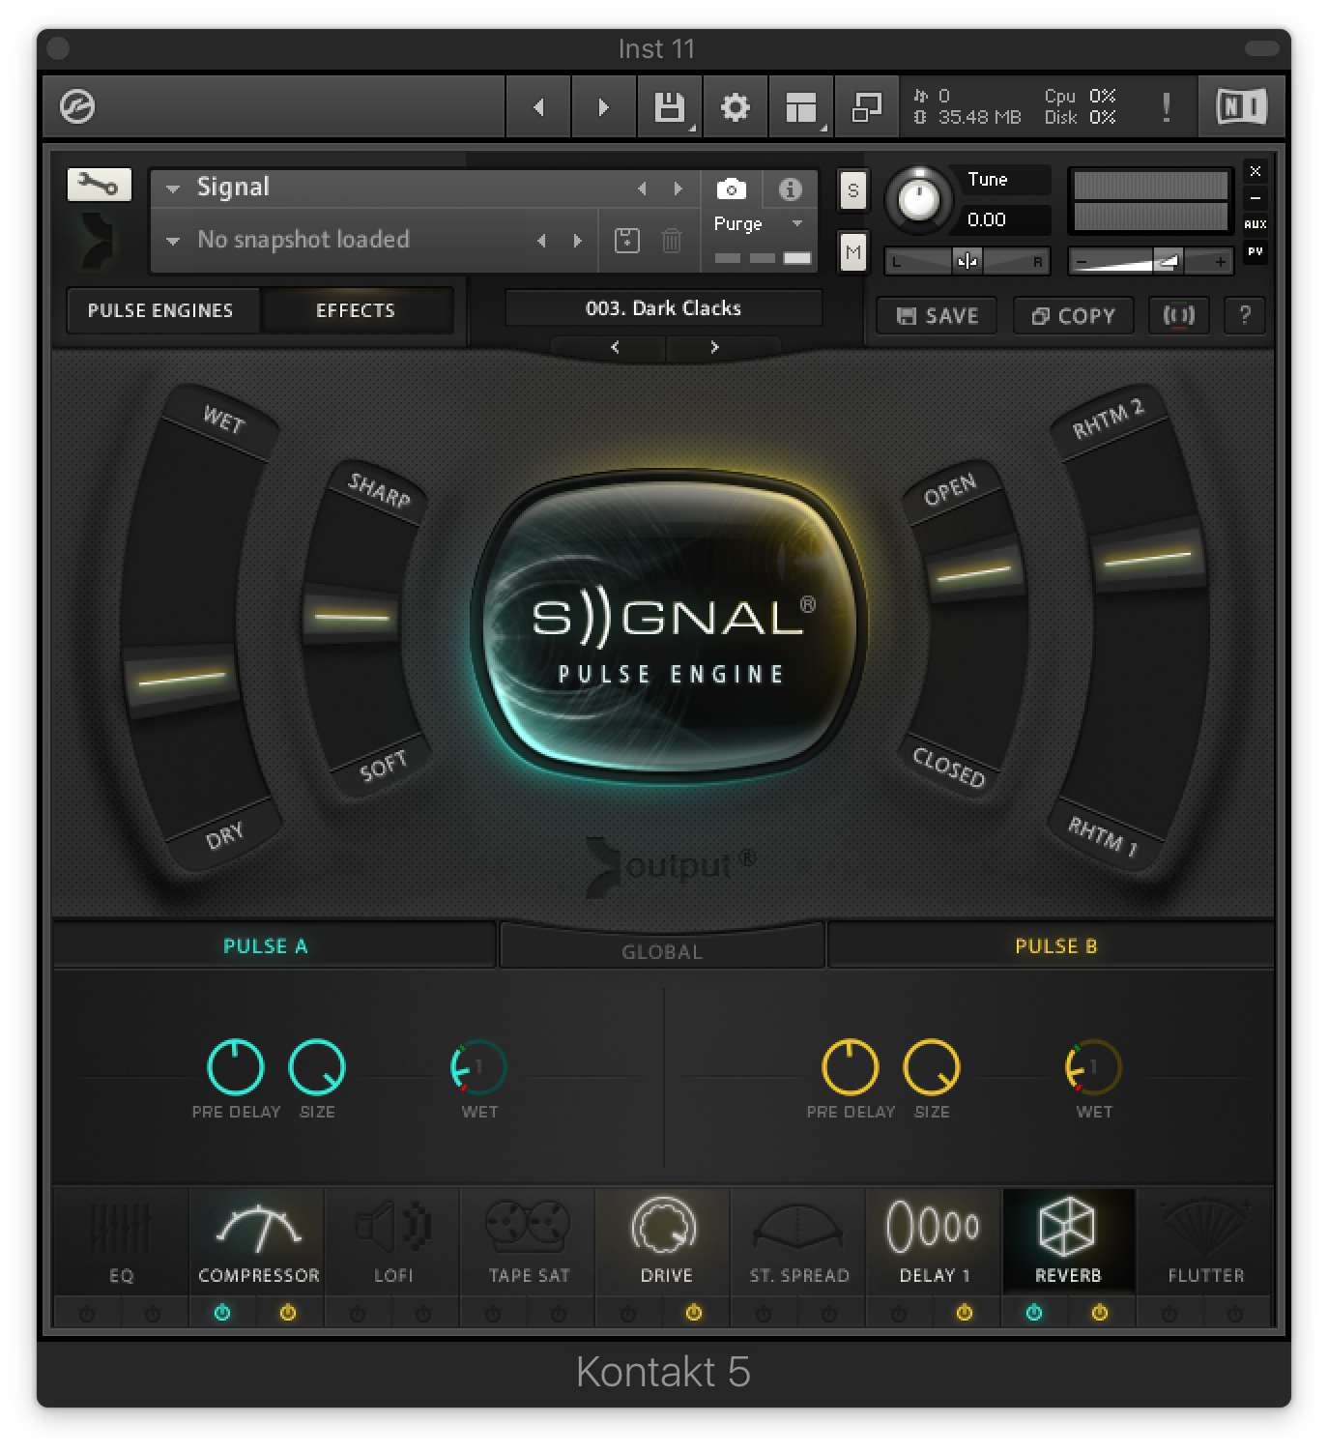This screenshot has height=1452, width=1328.
Task: Load next snapshot arrow
Action: click(x=578, y=241)
